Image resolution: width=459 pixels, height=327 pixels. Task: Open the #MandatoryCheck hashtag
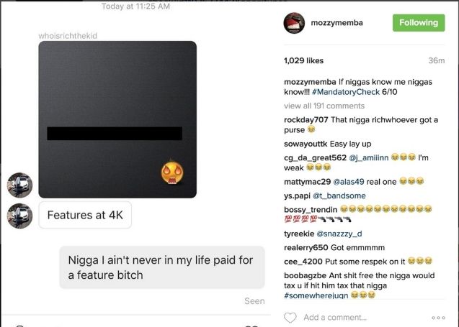[x=346, y=92]
